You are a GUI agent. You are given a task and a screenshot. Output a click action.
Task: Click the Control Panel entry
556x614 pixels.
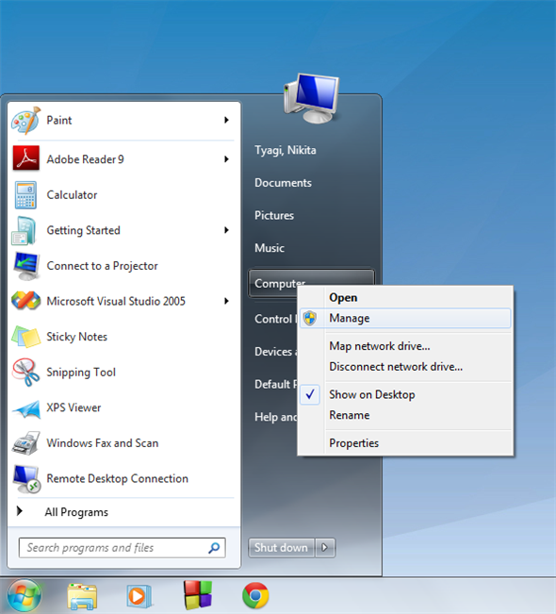pyautogui.click(x=275, y=319)
